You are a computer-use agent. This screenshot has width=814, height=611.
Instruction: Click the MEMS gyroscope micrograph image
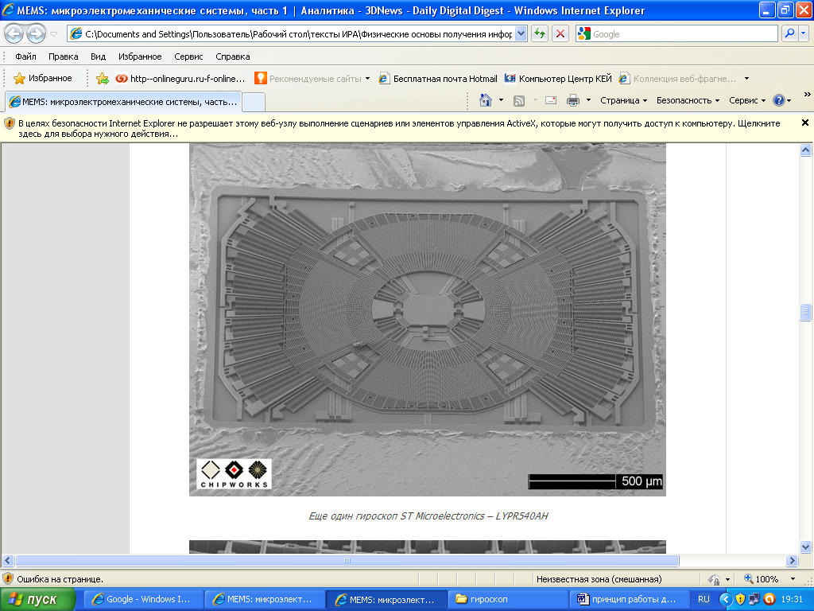[x=427, y=320]
